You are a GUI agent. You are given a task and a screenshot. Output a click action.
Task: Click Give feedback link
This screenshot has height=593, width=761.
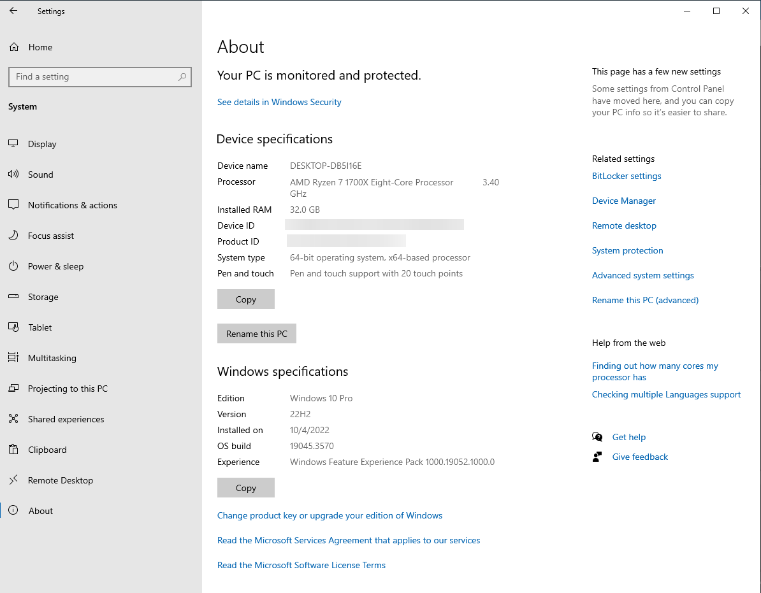640,457
